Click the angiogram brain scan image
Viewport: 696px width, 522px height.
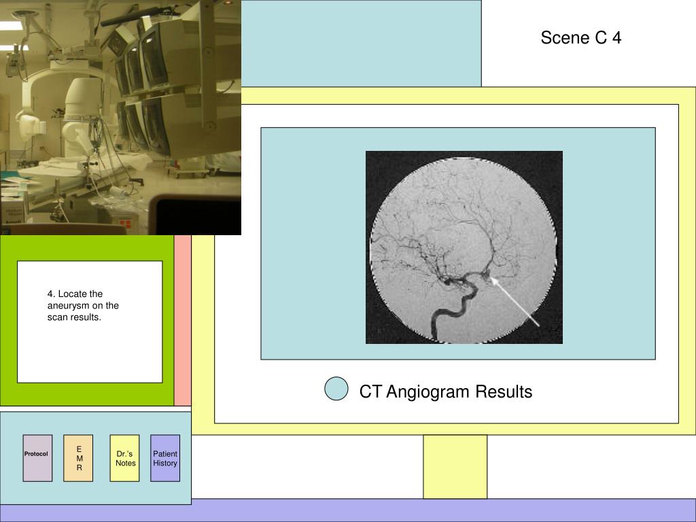coord(464,247)
